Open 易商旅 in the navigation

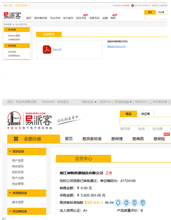coord(138,139)
